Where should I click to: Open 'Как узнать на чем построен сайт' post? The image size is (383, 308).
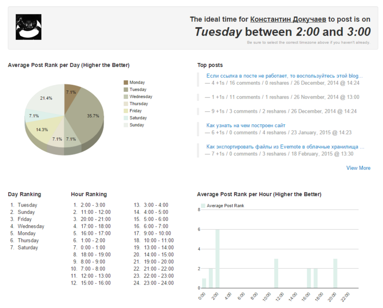coord(246,125)
